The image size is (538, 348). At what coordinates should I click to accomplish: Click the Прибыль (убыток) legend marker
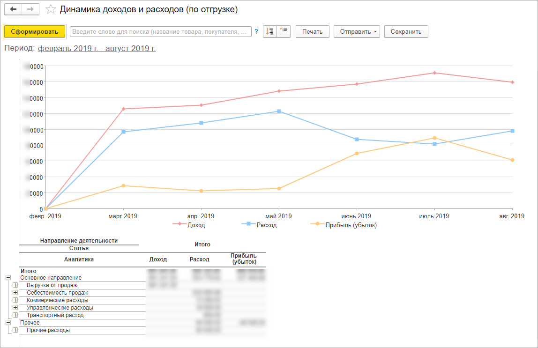point(317,224)
